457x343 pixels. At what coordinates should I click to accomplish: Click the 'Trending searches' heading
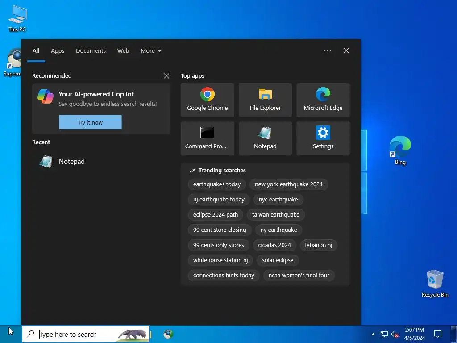[x=222, y=171]
